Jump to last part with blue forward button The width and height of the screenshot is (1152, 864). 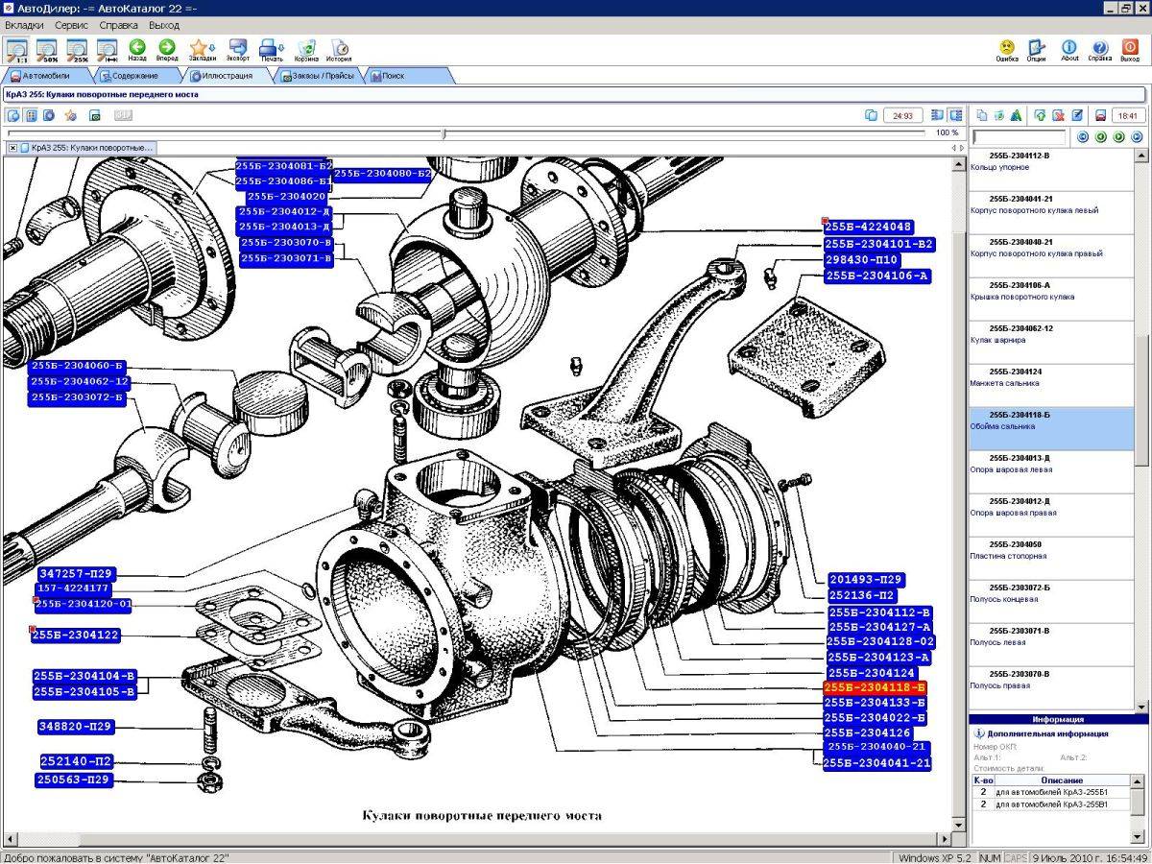[1137, 137]
